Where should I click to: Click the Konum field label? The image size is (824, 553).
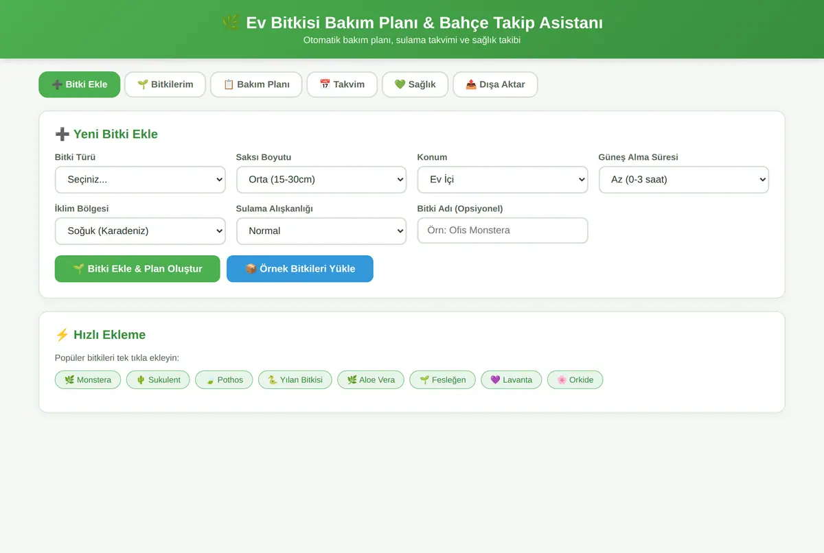(433, 157)
